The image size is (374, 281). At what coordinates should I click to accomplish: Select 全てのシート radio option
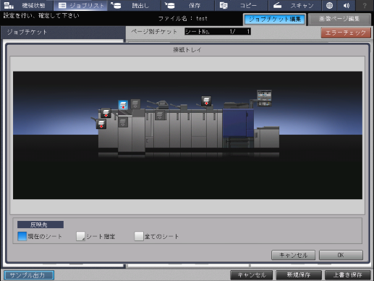pos(139,236)
